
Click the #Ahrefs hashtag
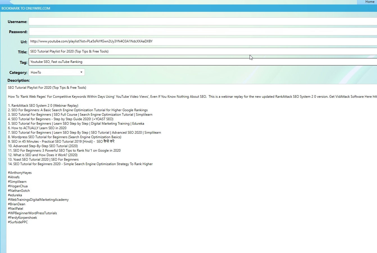[x=14, y=177]
